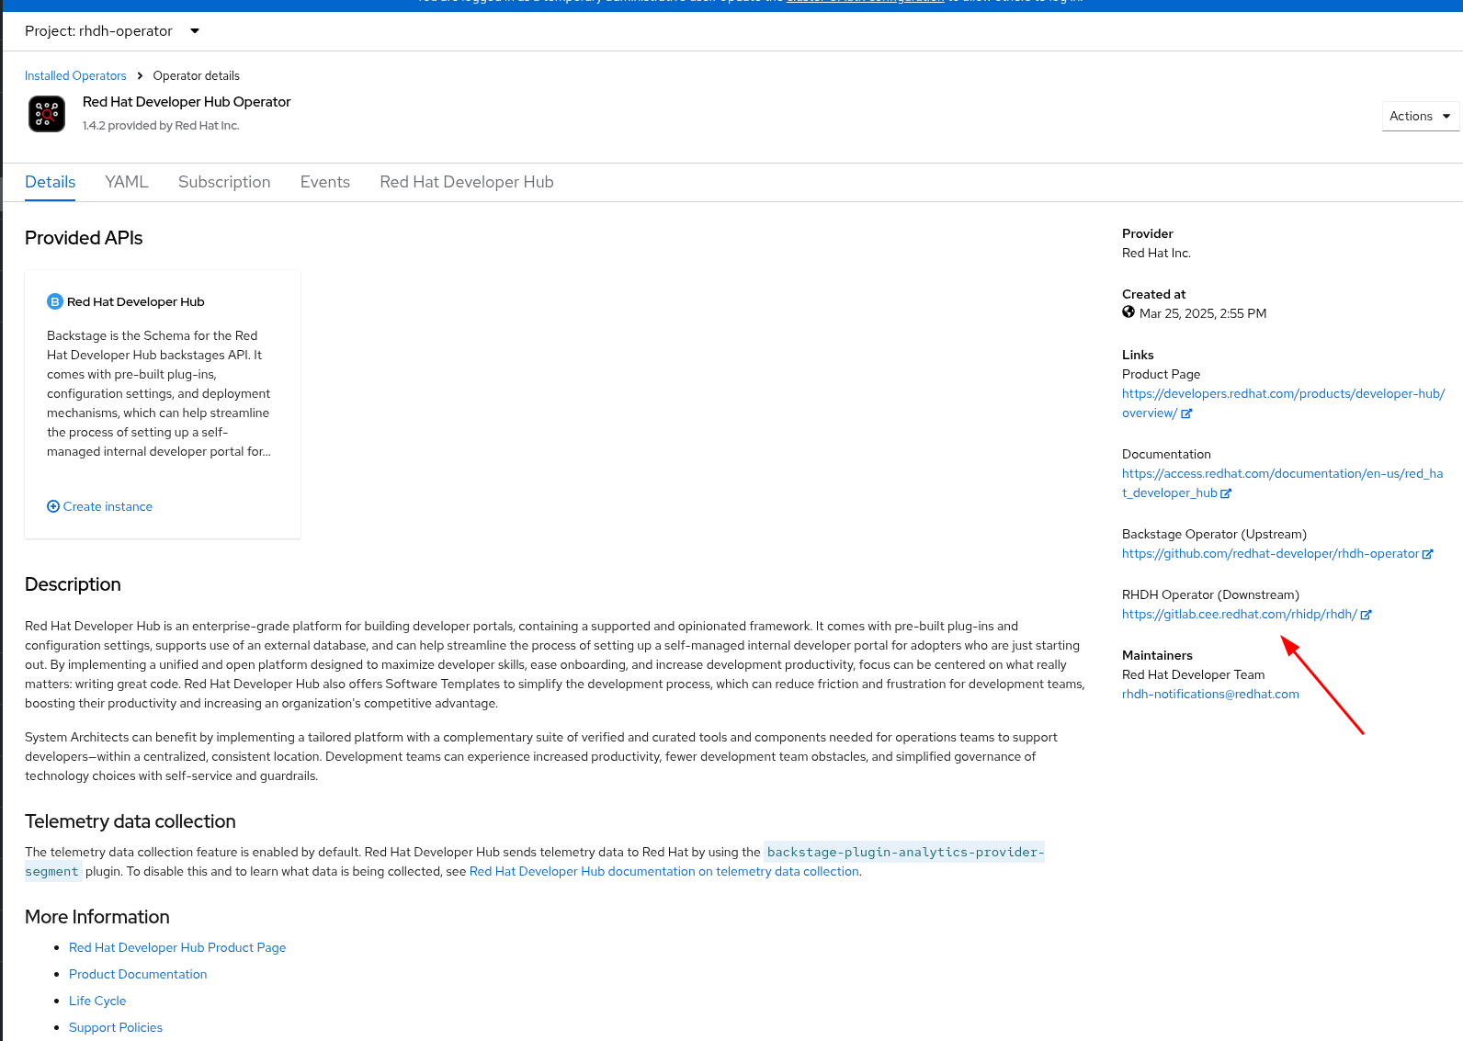Viewport: 1463px width, 1041px height.
Task: Click the Red Hat Developer Hub Operator title
Action: [x=187, y=102]
